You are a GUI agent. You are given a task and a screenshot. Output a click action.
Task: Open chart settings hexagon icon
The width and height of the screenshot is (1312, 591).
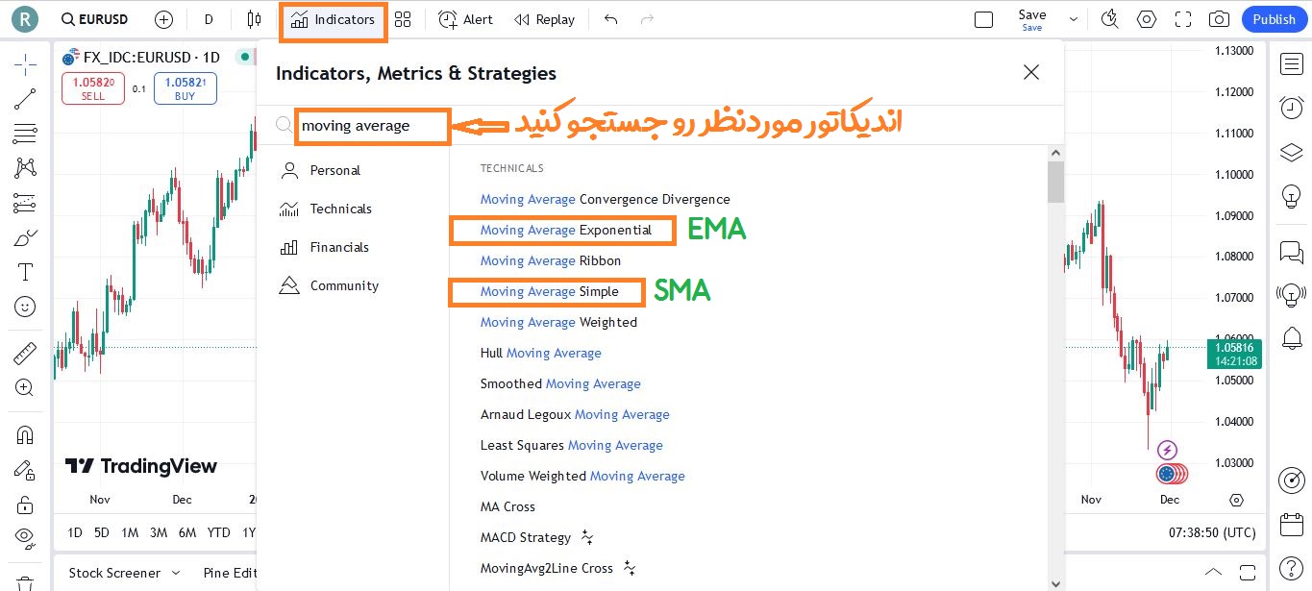coord(1146,19)
